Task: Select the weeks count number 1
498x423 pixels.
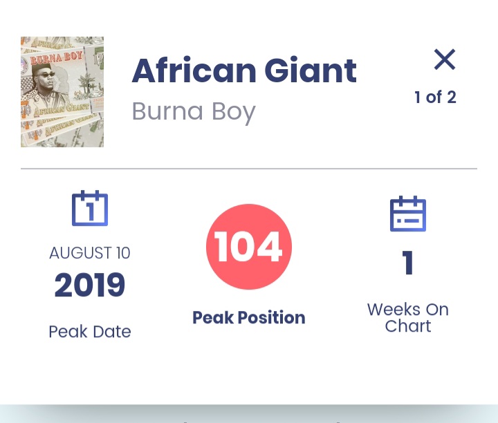Action: tap(408, 264)
